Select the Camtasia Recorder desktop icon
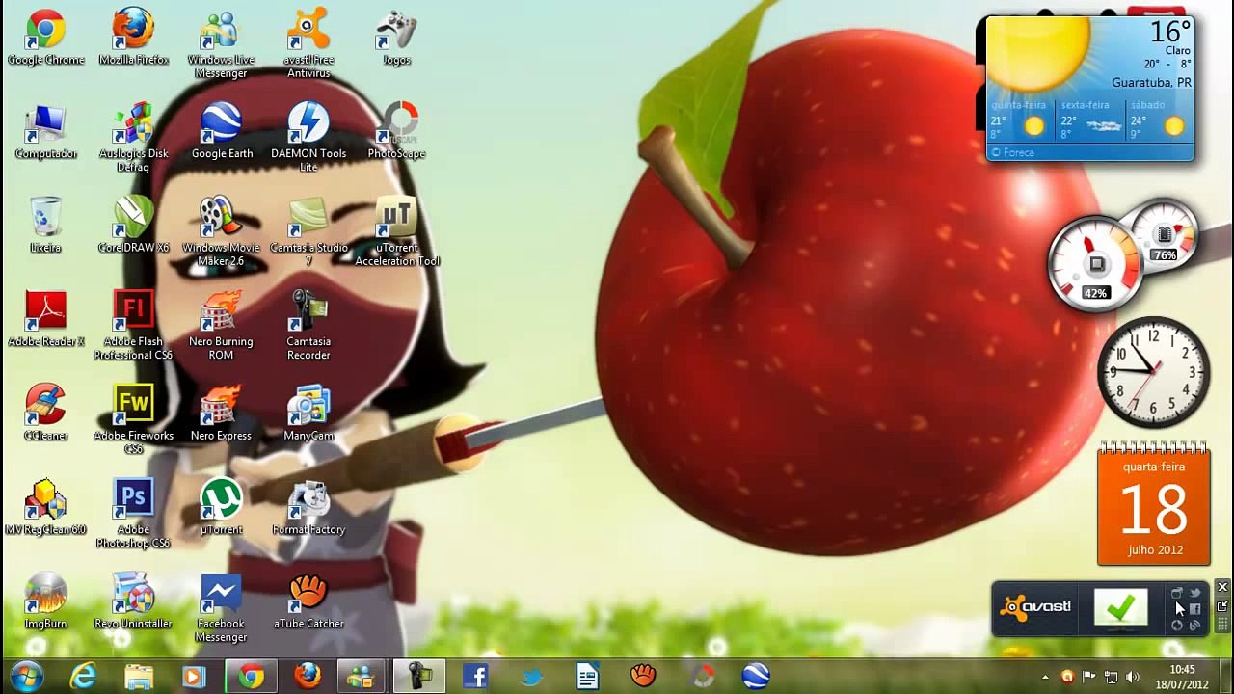The height and width of the screenshot is (694, 1234). click(308, 327)
